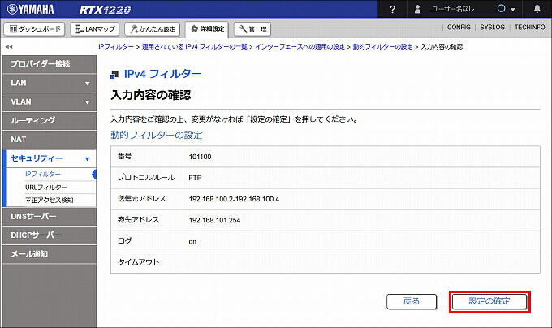Expand the LAN sidebar menu arrow
This screenshot has width=552, height=328.
point(88,84)
